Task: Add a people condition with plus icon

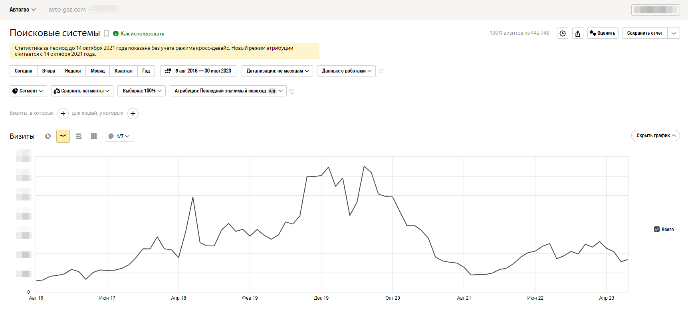Action: tap(133, 114)
